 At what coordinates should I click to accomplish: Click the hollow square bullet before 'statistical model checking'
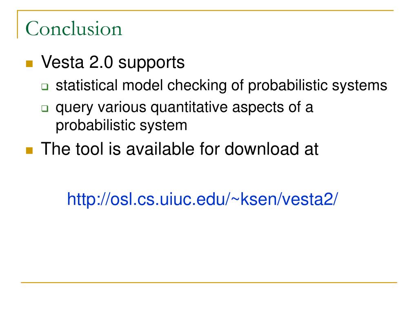[x=45, y=87]
